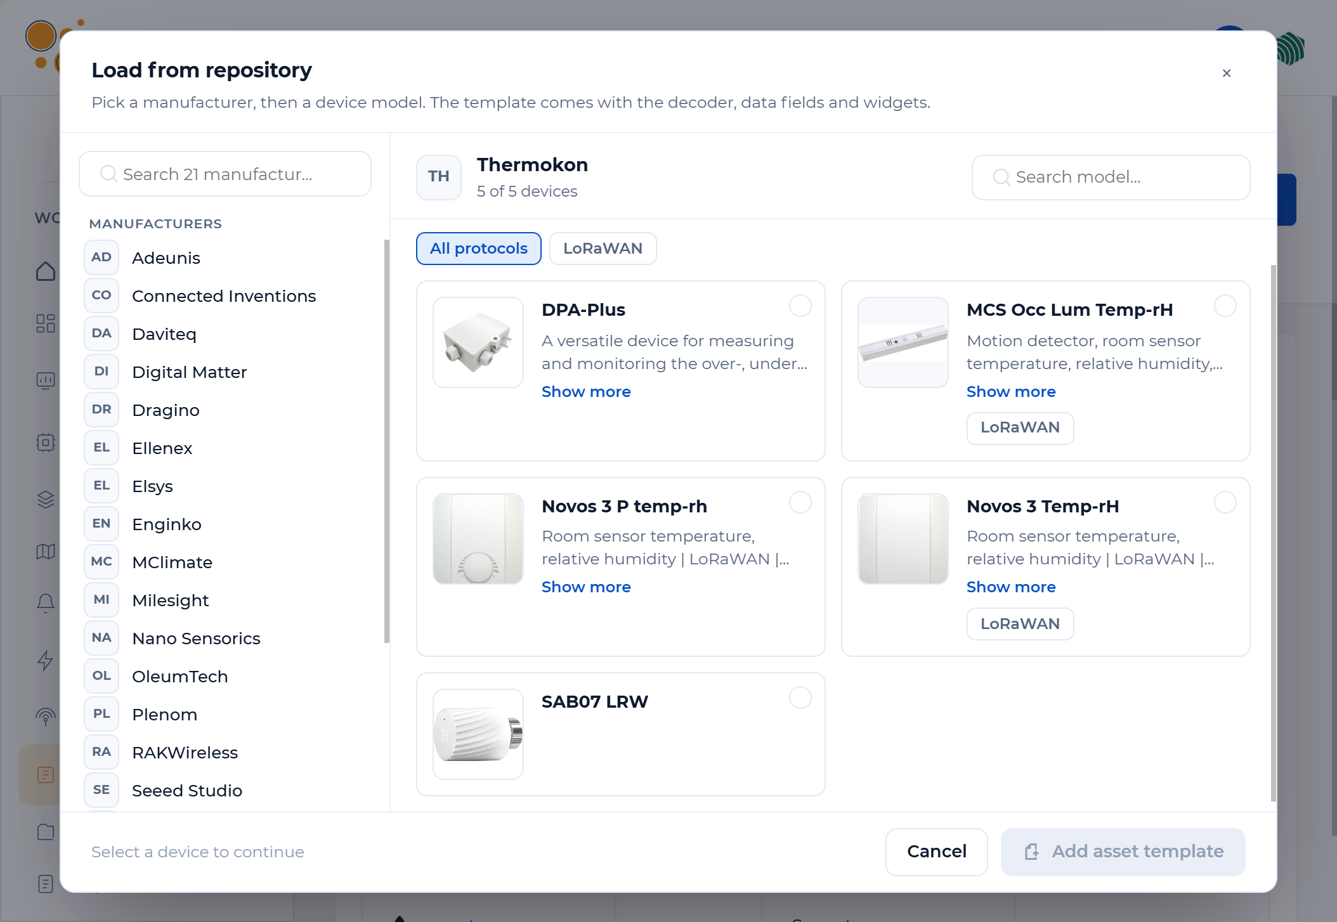The width and height of the screenshot is (1337, 922).
Task: Open the layers stack icon in the sidebar
Action: (46, 500)
